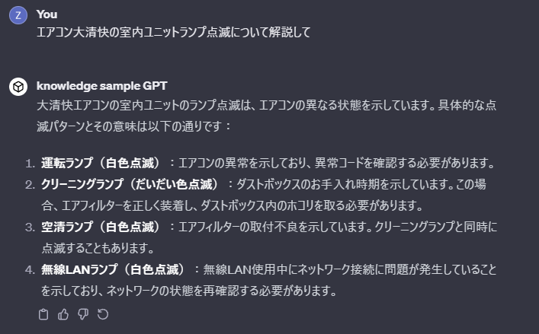This screenshot has height=334, width=539.
Task: Click the knowledge sample GPT avatar icon
Action: [x=18, y=87]
